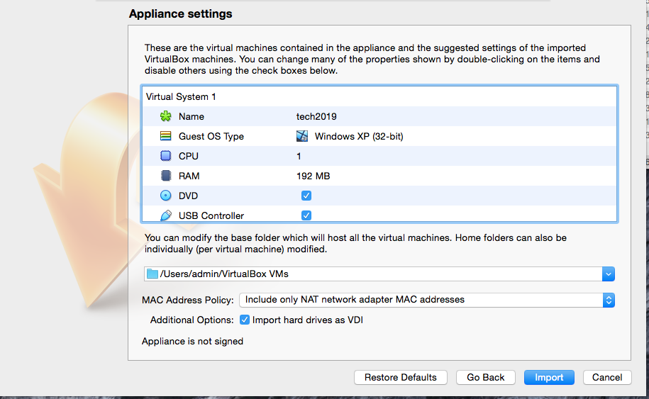Image resolution: width=649 pixels, height=399 pixels.
Task: Click the DVD row label
Action: click(x=188, y=196)
